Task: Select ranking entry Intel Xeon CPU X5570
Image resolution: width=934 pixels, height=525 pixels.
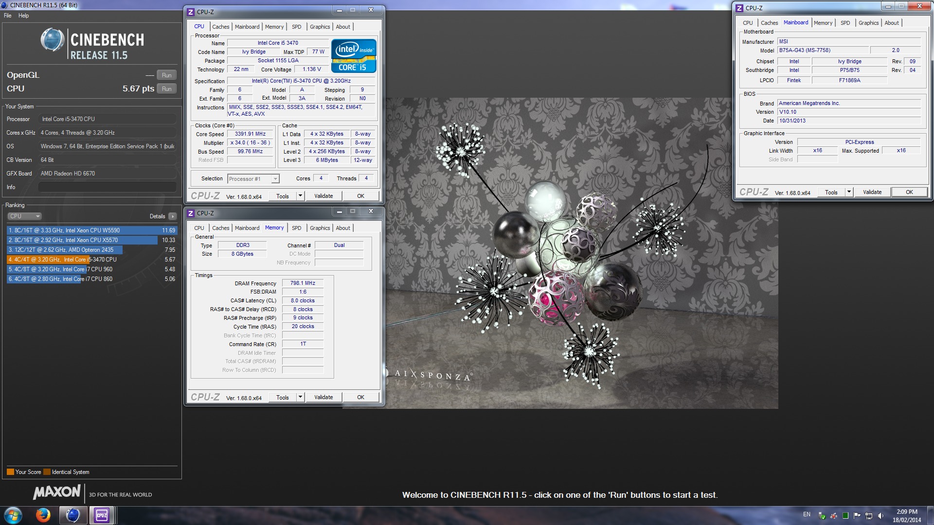Action: [91, 240]
